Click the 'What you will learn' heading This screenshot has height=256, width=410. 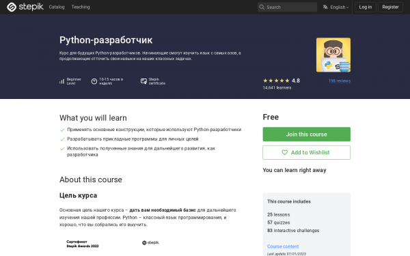coord(93,118)
